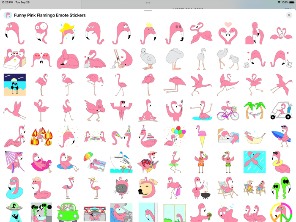The image size is (296, 222).
Task: Select the flamingo with spear sticker
Action: pyautogui.click(x=175, y=110)
